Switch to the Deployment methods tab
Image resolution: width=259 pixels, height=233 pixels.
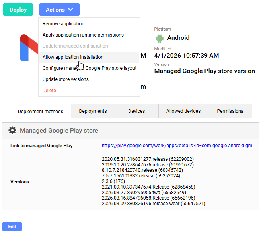[41, 111]
